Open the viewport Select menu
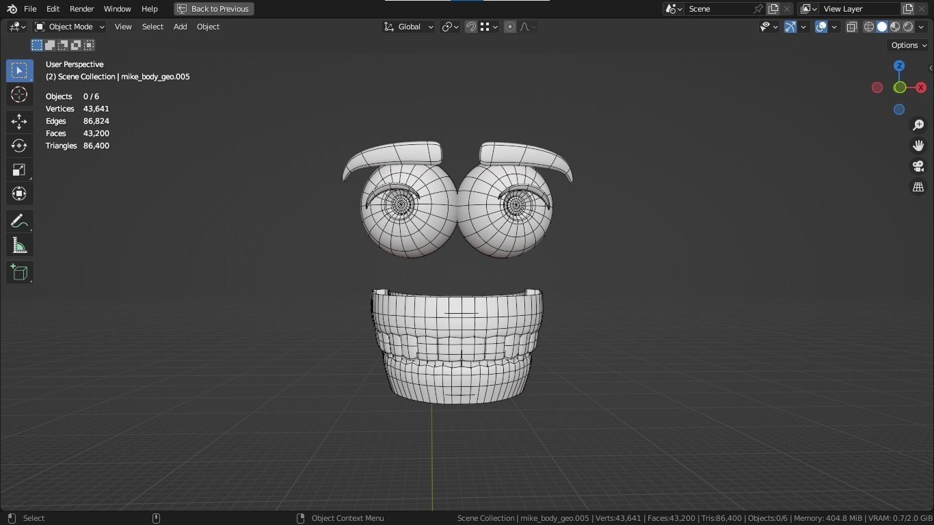This screenshot has height=525, width=934. 152,27
